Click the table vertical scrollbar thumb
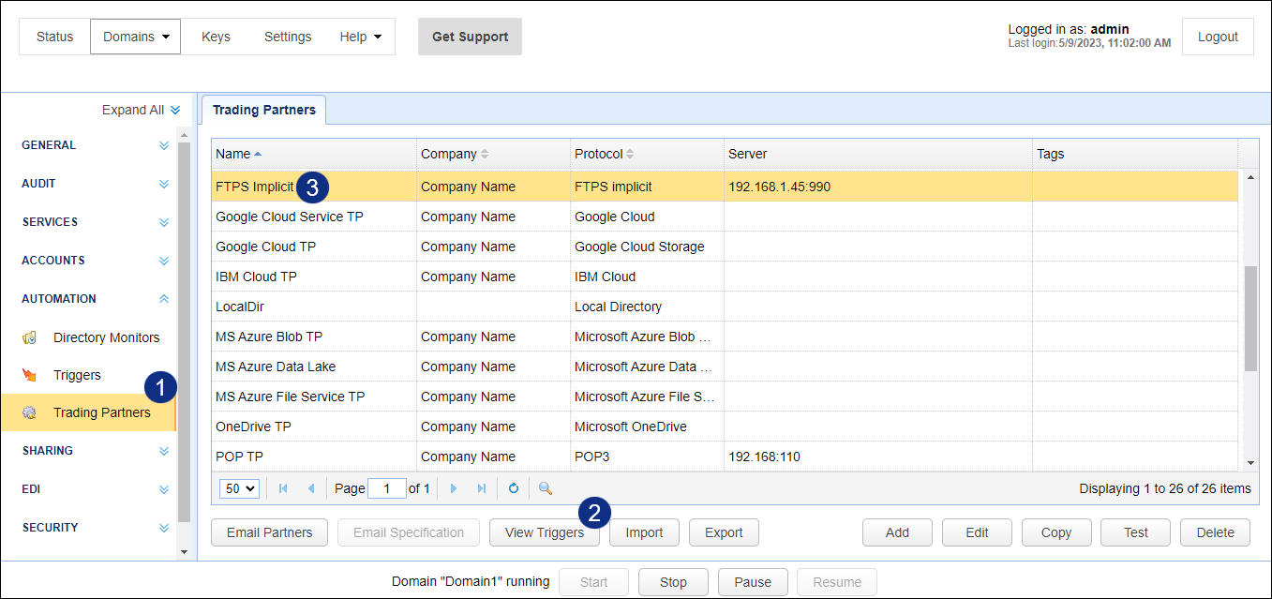The height and width of the screenshot is (599, 1272). 1250,319
